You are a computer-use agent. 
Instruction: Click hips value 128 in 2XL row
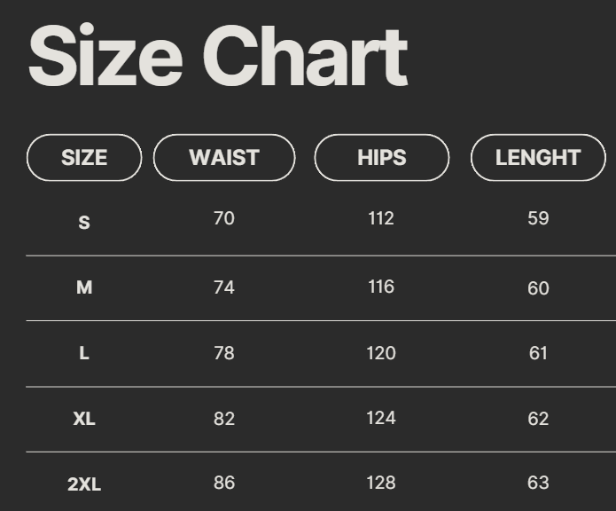[381, 483]
